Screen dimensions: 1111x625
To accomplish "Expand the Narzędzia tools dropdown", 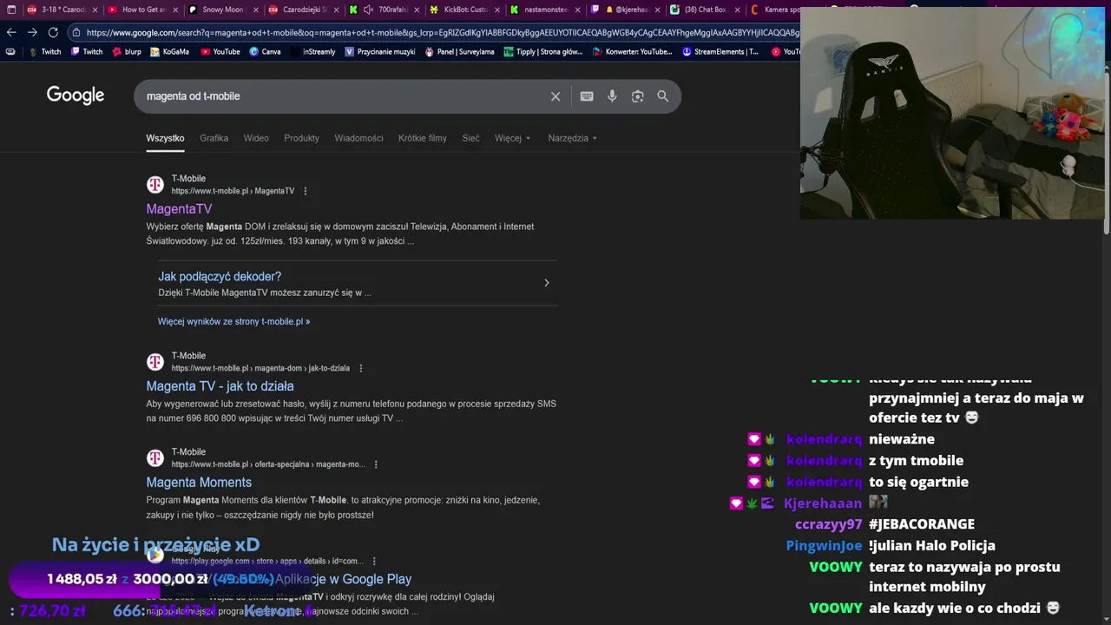I will (x=573, y=138).
